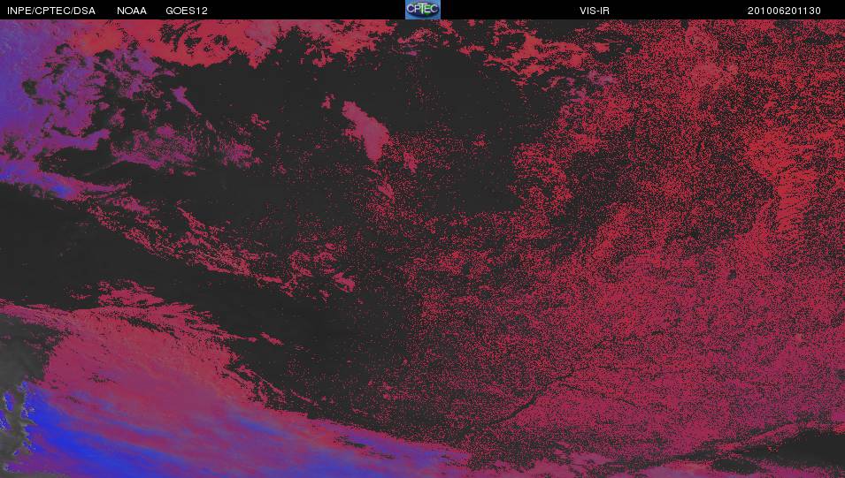Click the GOES12 satellite label
The image size is (845, 478).
(x=187, y=11)
